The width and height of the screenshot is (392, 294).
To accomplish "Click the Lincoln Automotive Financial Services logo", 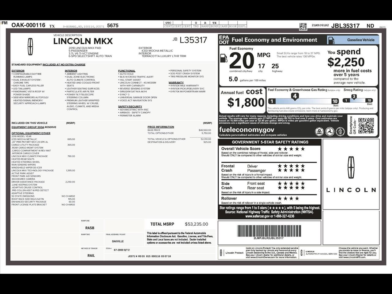I will click(318, 253).
